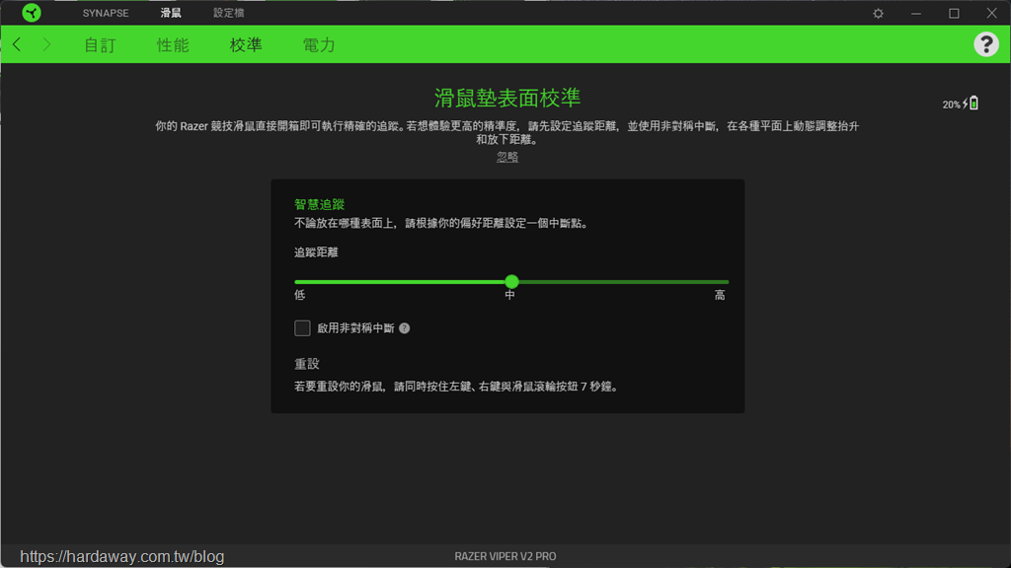This screenshot has width=1011, height=568.
Task: Click the RAZER VIPER V2 PRO device name
Action: [505, 556]
